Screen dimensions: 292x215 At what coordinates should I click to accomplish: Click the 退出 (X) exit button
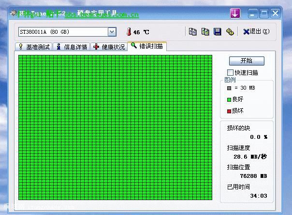[256, 31]
